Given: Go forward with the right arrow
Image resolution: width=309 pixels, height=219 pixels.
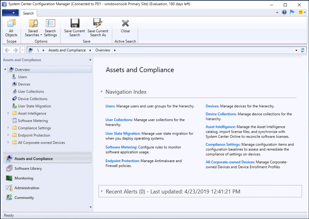Looking at the screenshot, I should (x=15, y=50).
